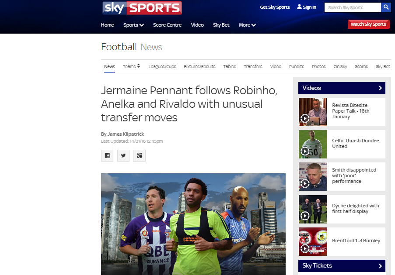This screenshot has width=395, height=275.
Task: Click Sign In user icon
Action: coord(299,7)
